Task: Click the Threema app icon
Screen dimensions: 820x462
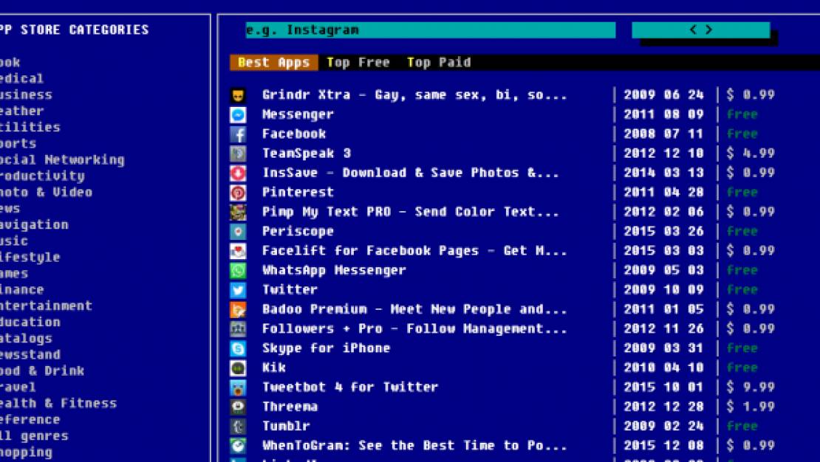Action: [238, 407]
